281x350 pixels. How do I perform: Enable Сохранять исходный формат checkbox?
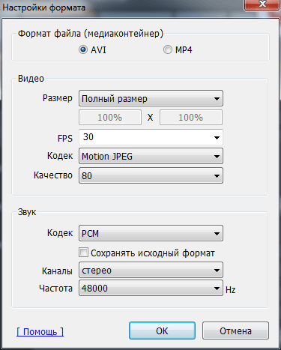83,253
